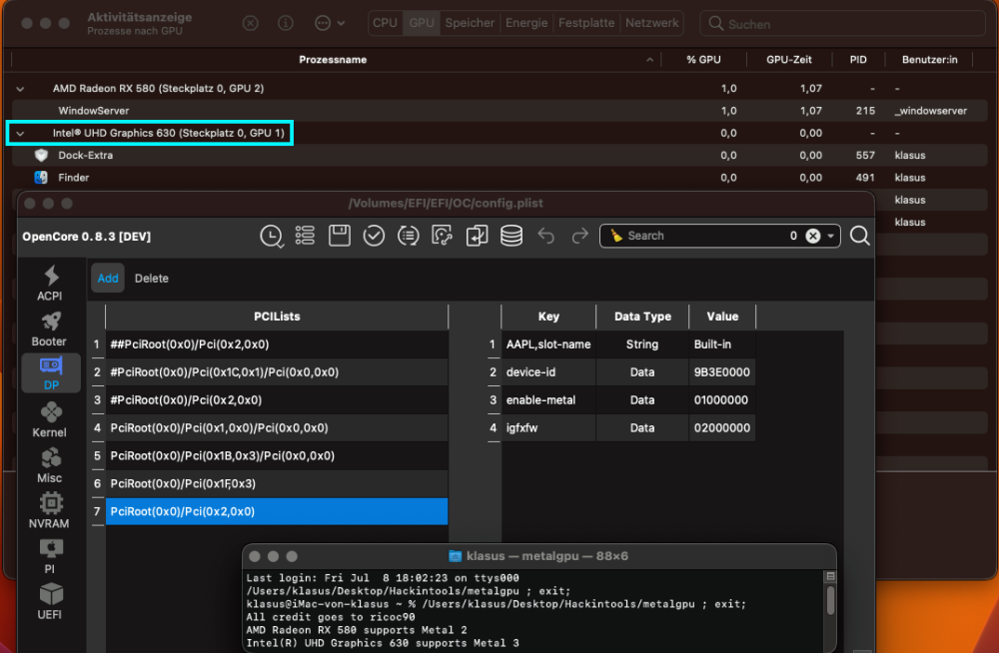Redo with the right curved arrow
Viewport: 999px width, 653px height.
tap(579, 236)
